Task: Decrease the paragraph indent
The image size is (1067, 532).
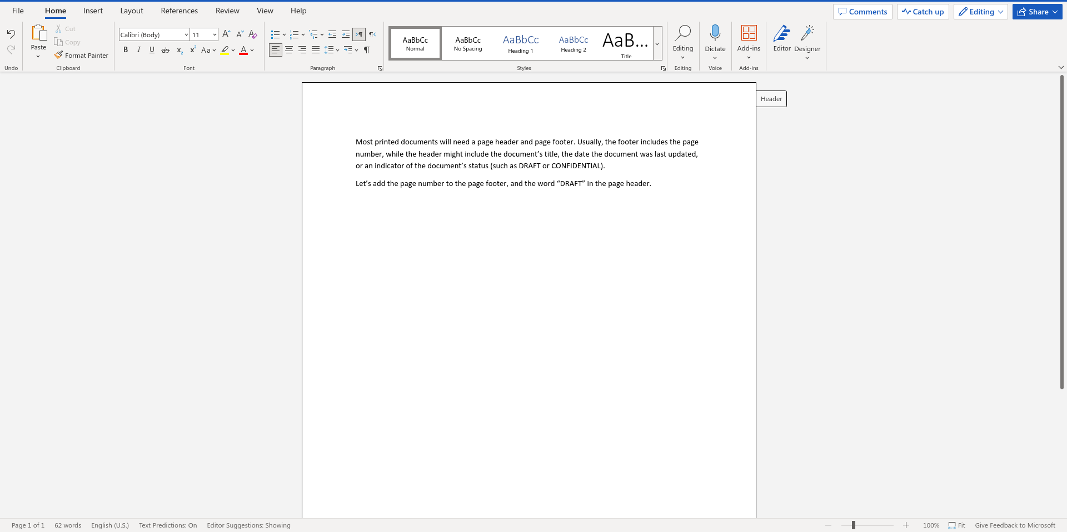Action: click(x=332, y=34)
